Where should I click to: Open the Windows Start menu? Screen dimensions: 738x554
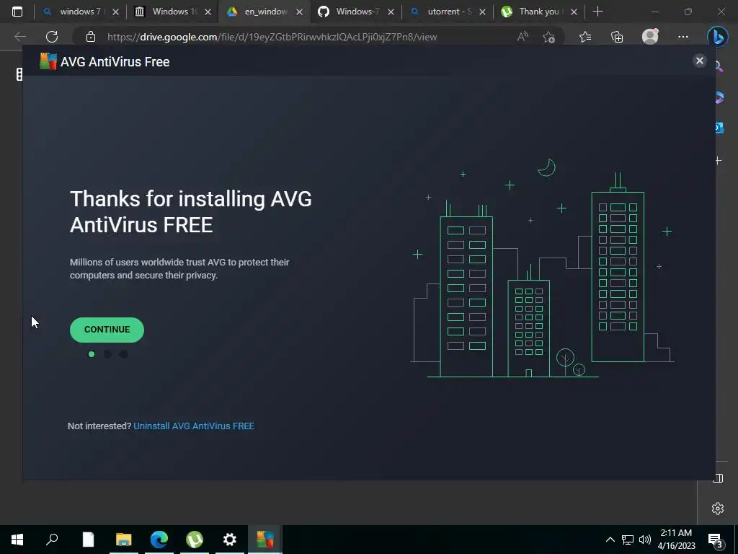17,540
